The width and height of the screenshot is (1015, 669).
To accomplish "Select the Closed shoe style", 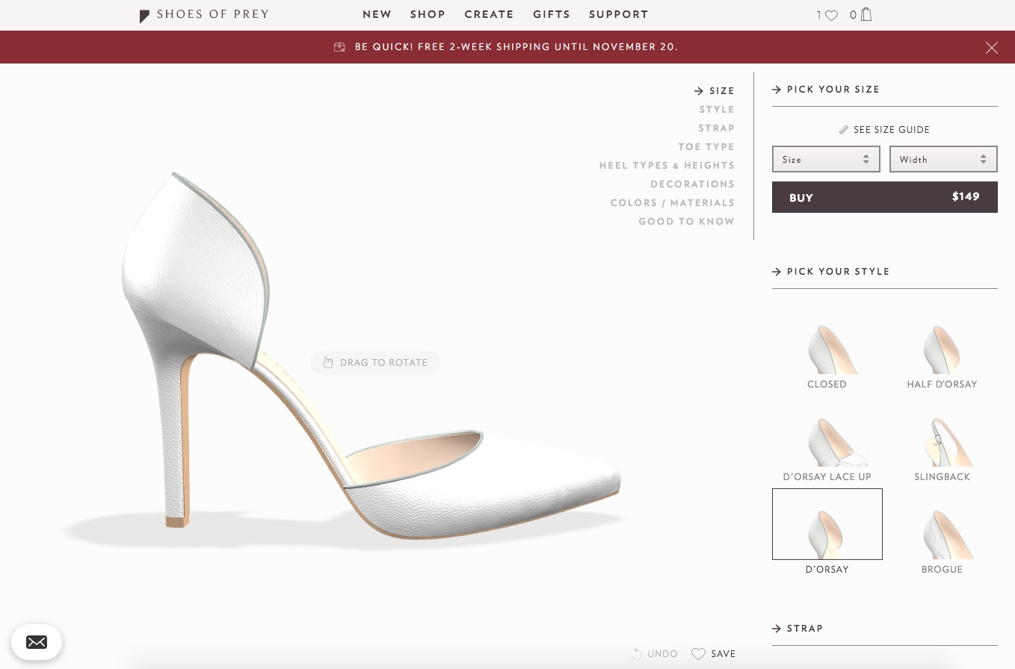I will tap(827, 356).
